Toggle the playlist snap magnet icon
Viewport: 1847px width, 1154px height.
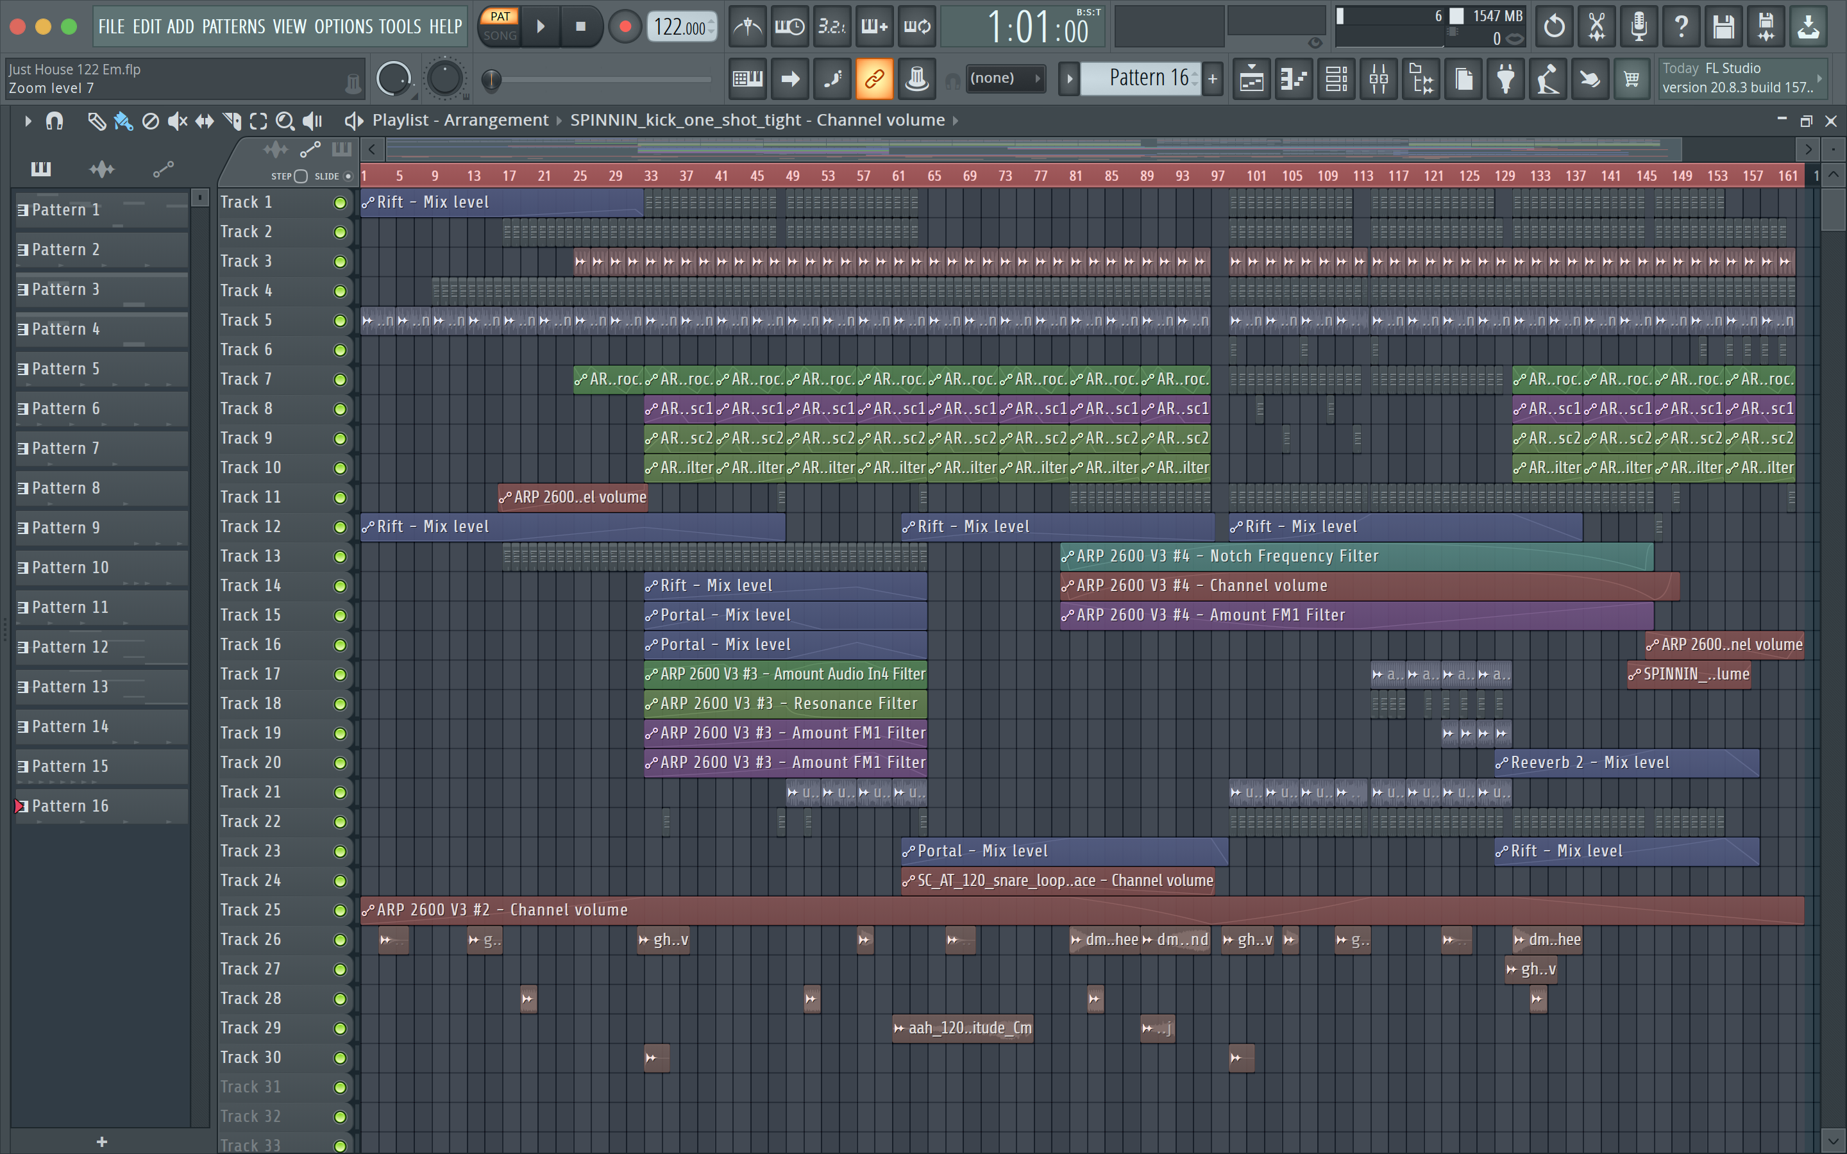(54, 121)
